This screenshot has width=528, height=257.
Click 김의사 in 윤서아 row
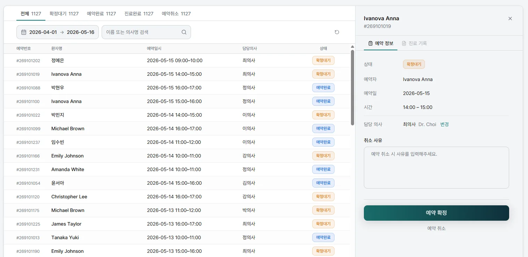(x=249, y=183)
